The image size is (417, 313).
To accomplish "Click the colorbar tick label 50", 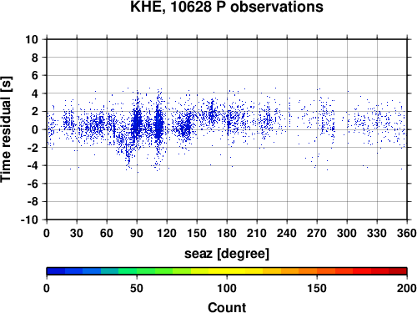I will click(137, 288).
